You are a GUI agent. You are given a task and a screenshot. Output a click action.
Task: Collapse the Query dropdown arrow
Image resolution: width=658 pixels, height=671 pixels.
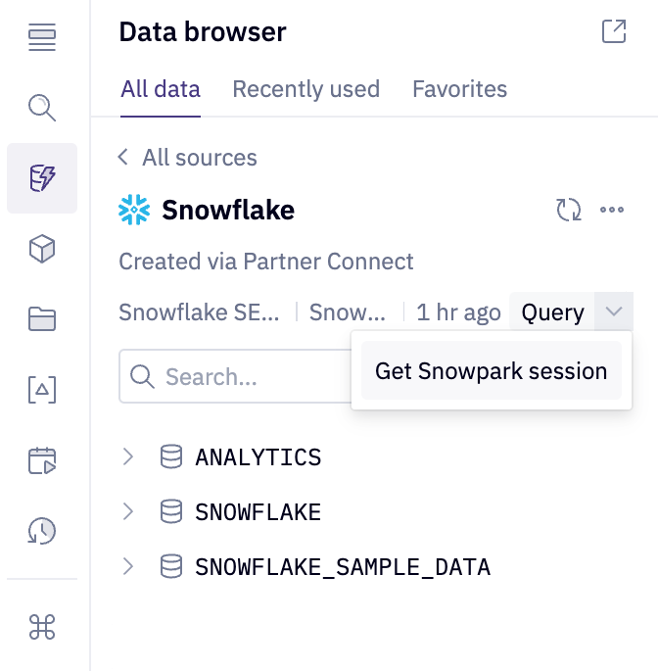point(614,312)
